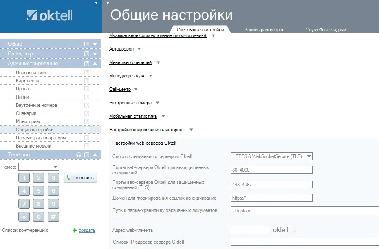Click the Oktell logo
The image size is (379, 249).
pos(50,15)
